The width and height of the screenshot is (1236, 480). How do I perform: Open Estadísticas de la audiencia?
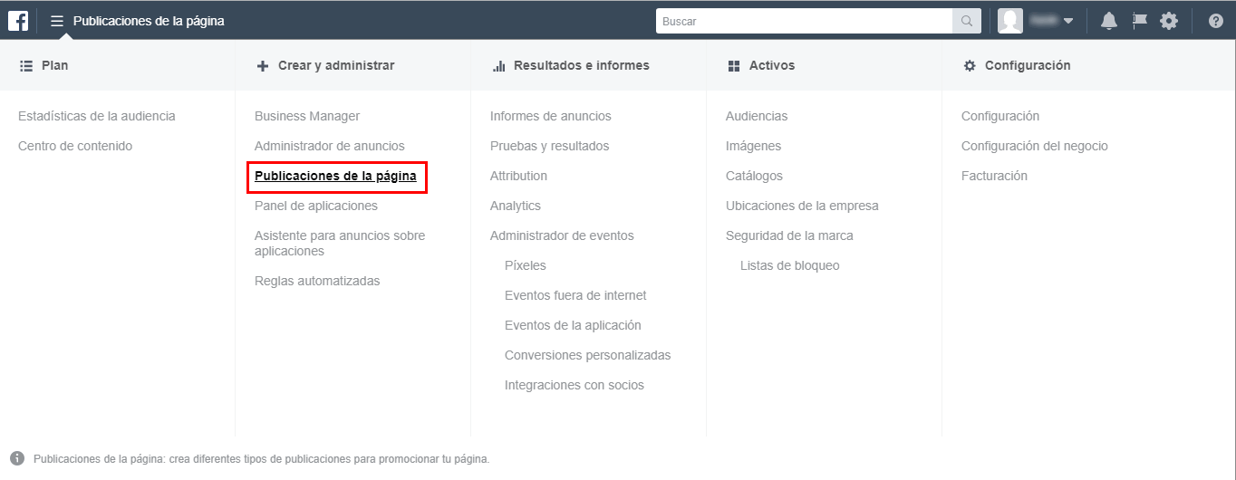(97, 116)
